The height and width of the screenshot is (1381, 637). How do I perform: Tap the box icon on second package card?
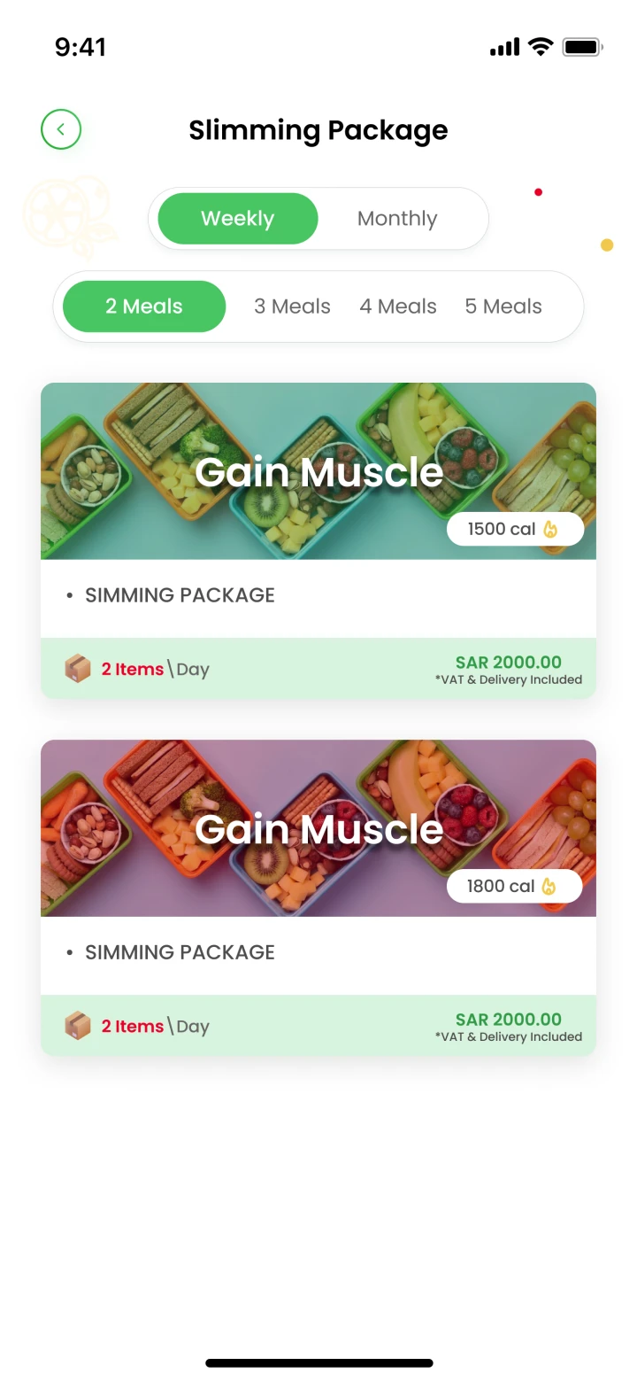78,1026
